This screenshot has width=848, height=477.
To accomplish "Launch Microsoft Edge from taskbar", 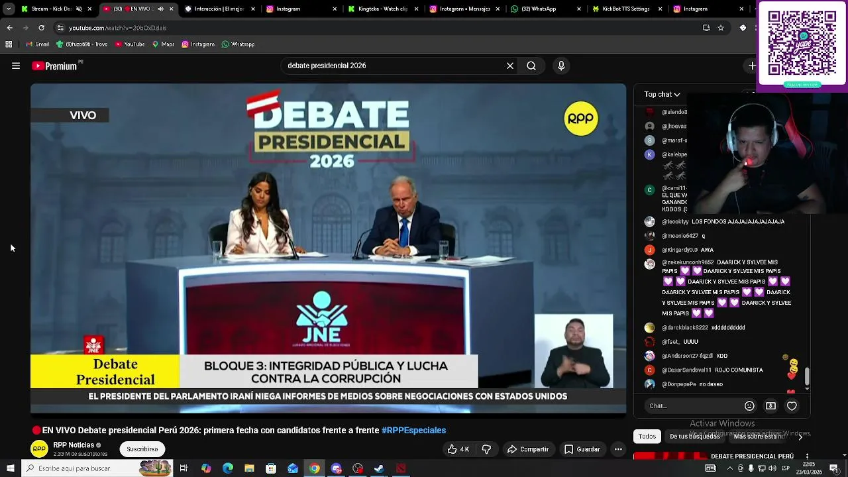I will [x=227, y=468].
